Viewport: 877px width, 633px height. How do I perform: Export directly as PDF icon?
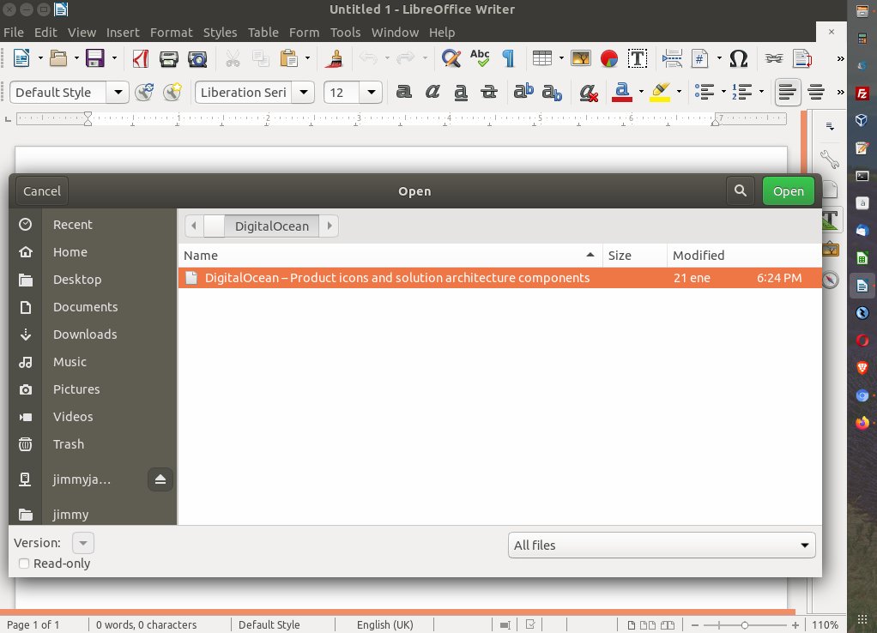pyautogui.click(x=141, y=58)
